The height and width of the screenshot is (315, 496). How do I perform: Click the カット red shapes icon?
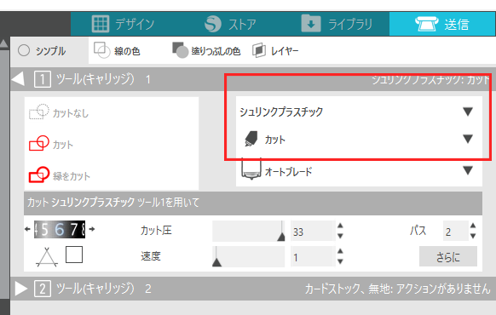(x=39, y=143)
